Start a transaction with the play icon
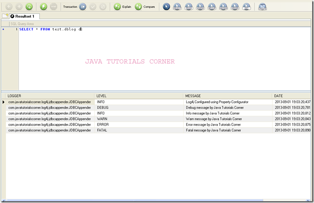The width and height of the screenshot is (314, 203). pos(83,7)
